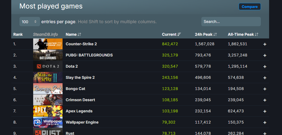Select the current players value 79,302
Screen dimensions: 282x135
(x=169, y=122)
